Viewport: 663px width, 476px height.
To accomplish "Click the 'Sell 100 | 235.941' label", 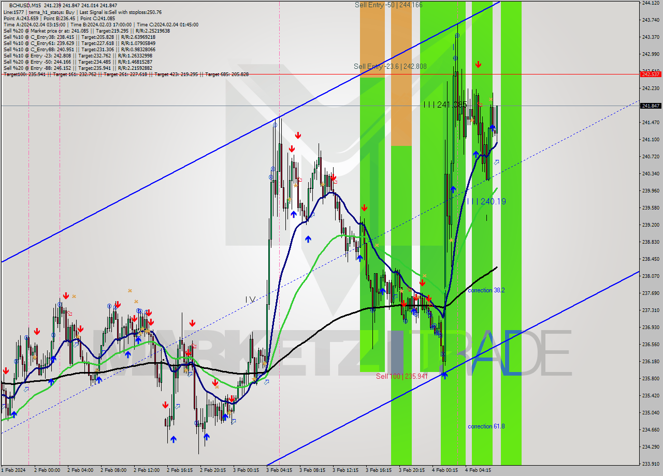I will pos(401,376).
